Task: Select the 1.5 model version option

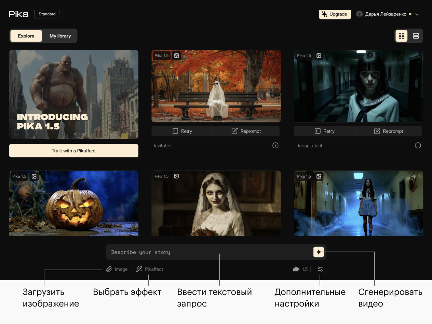Action: click(300, 269)
